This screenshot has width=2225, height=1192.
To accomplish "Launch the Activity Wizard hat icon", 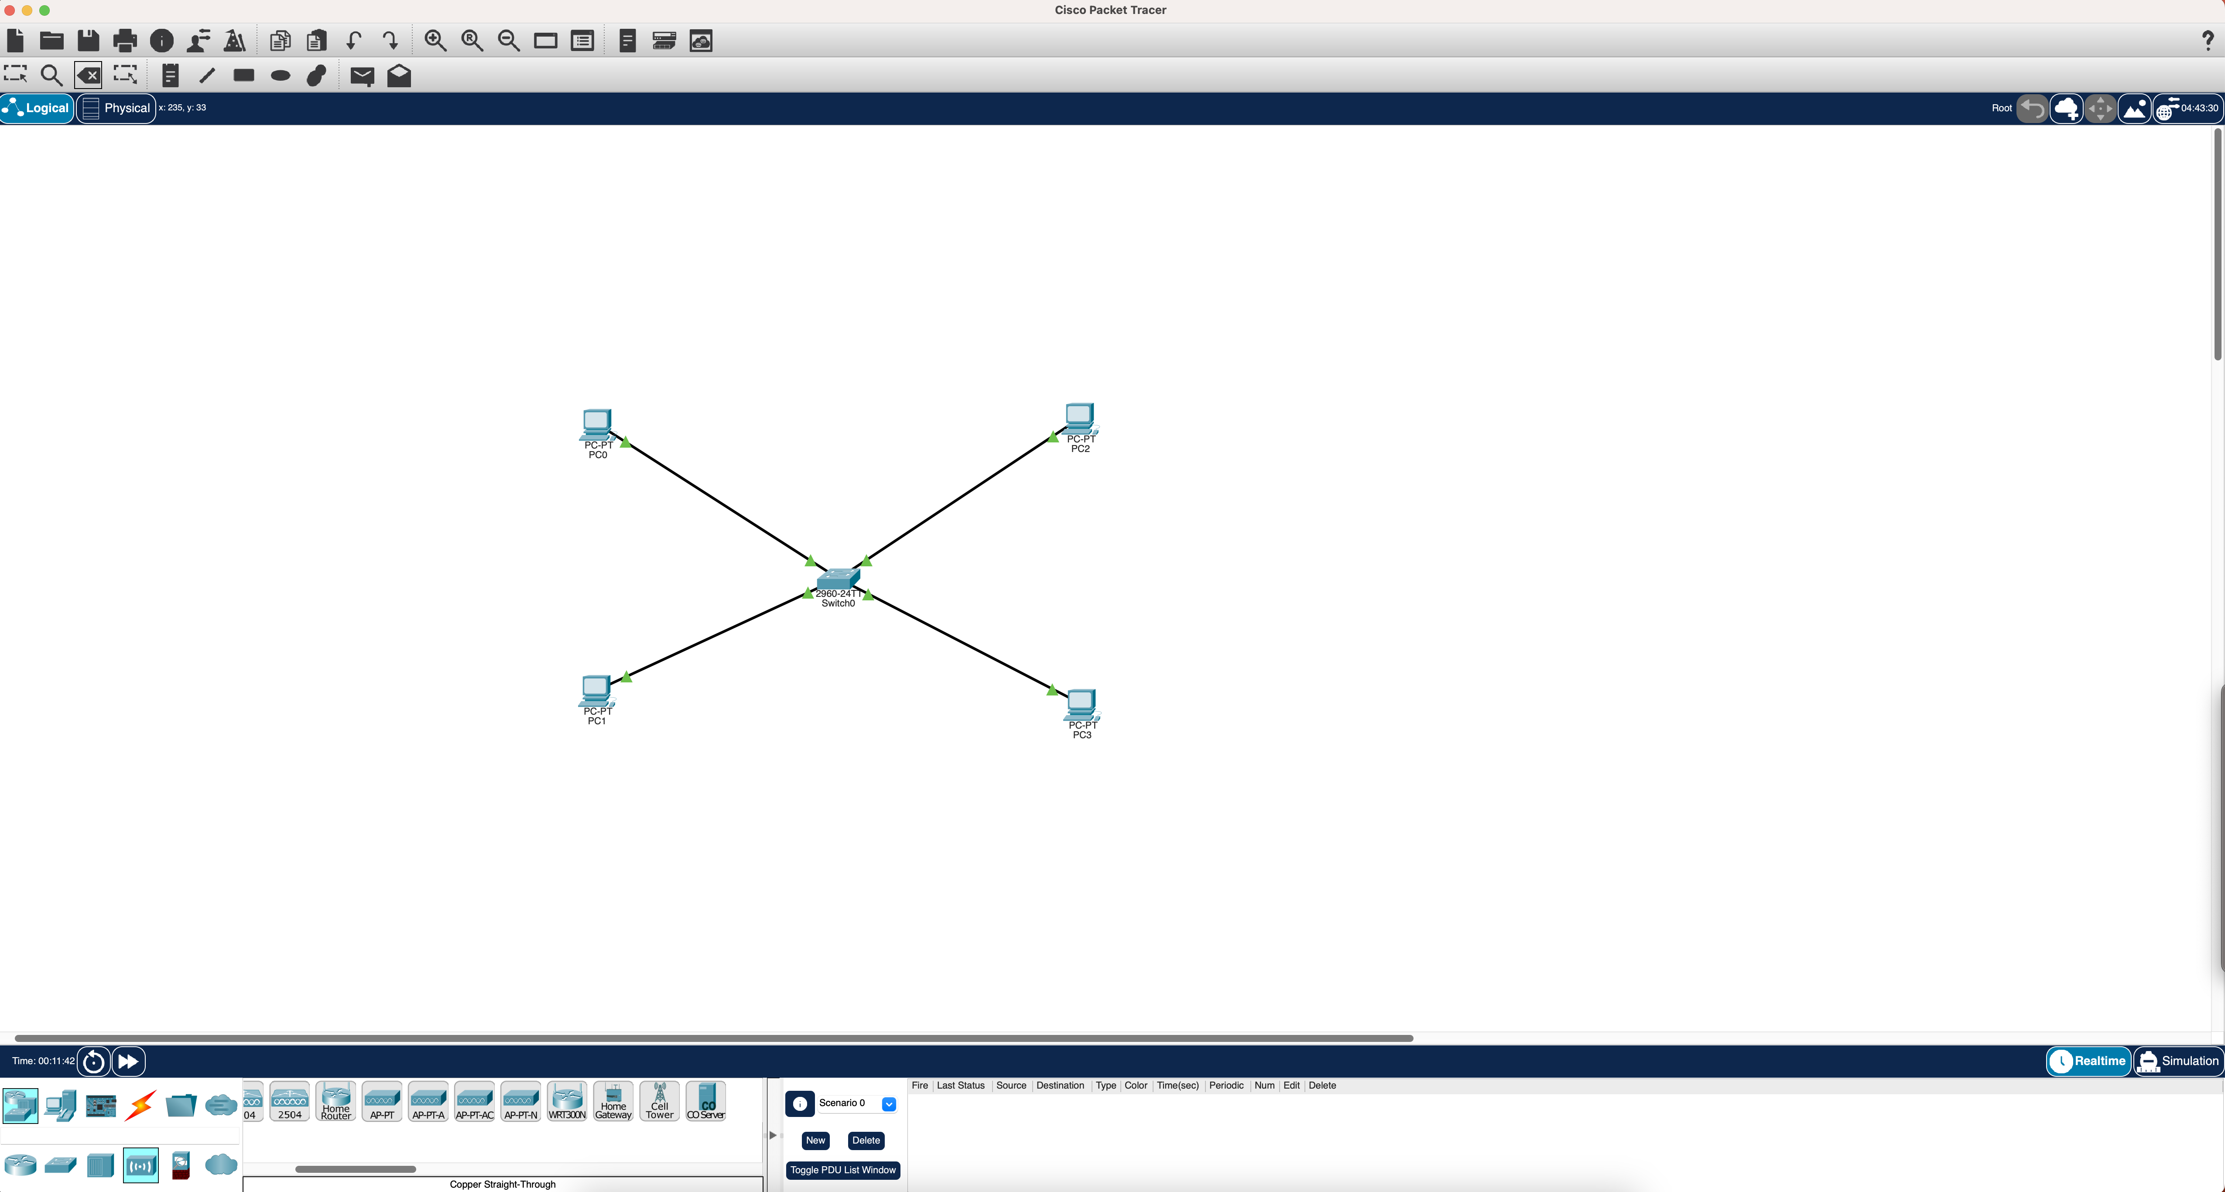I will (235, 41).
